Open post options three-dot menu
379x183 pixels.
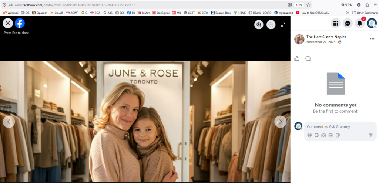[x=372, y=39]
